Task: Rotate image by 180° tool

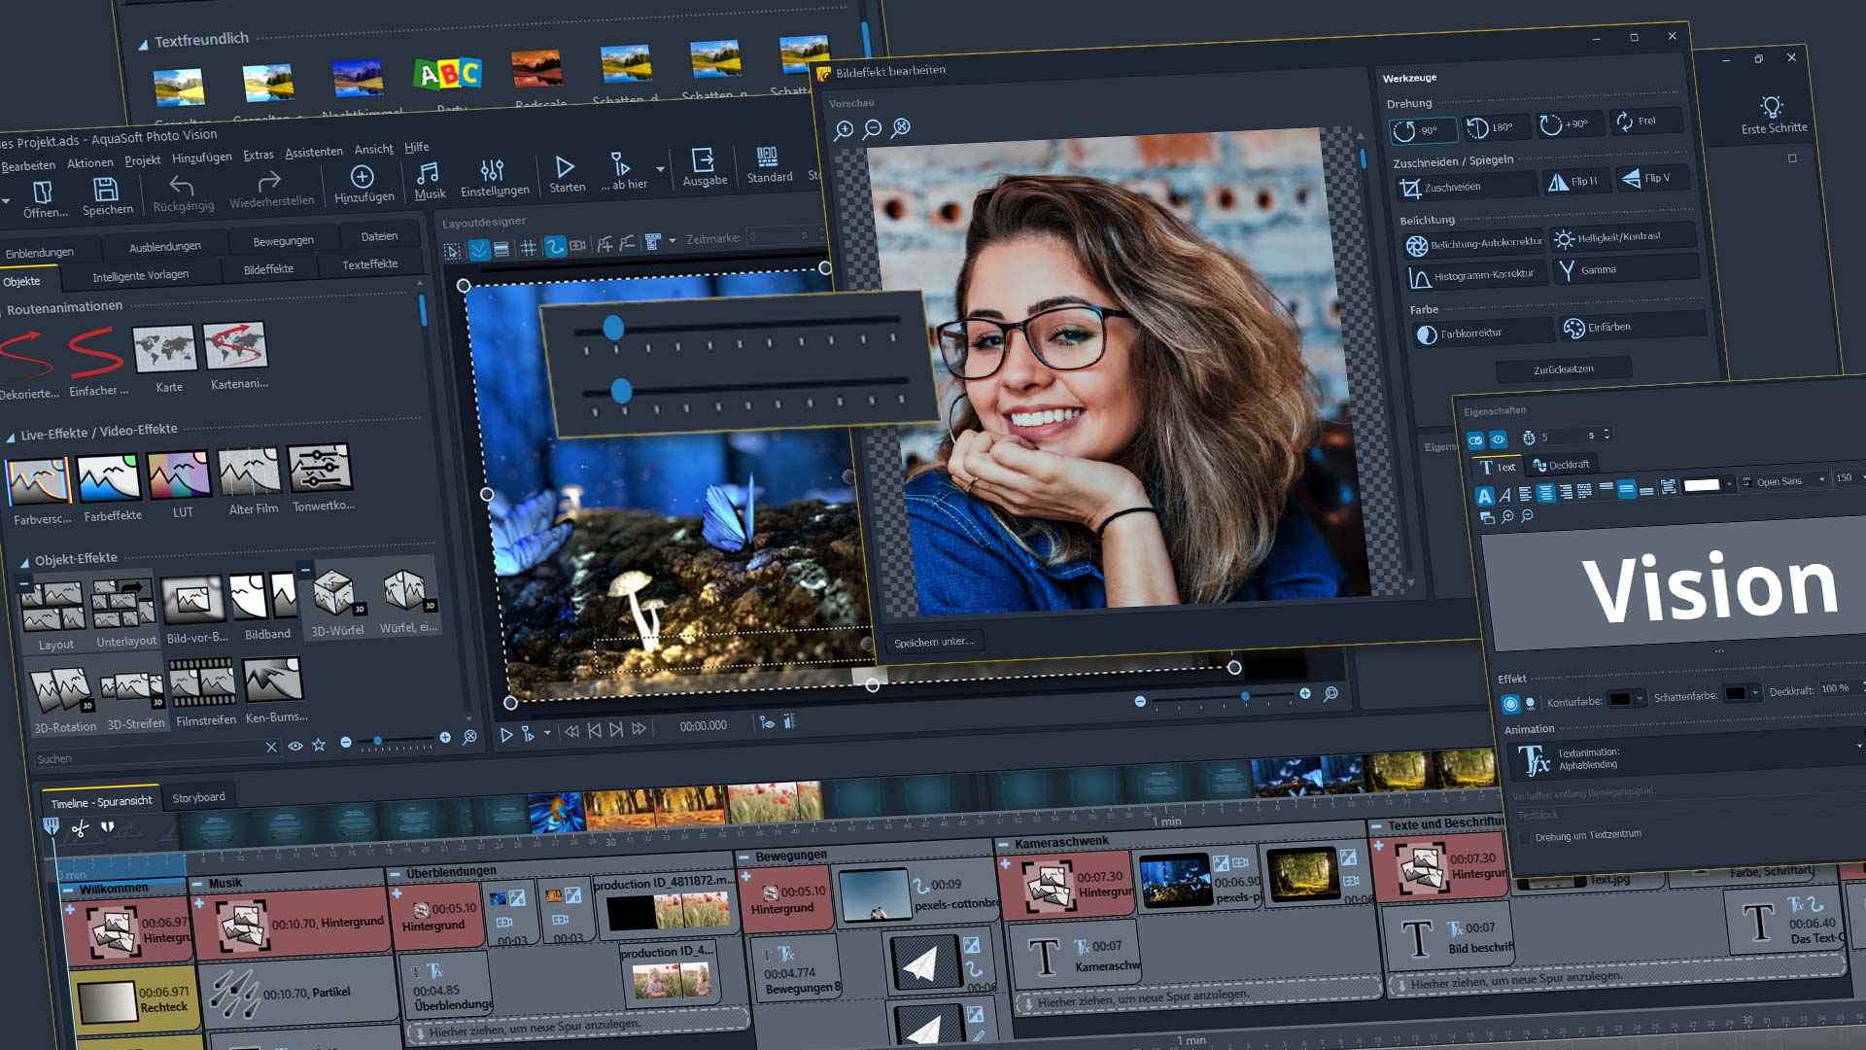Action: point(1496,127)
